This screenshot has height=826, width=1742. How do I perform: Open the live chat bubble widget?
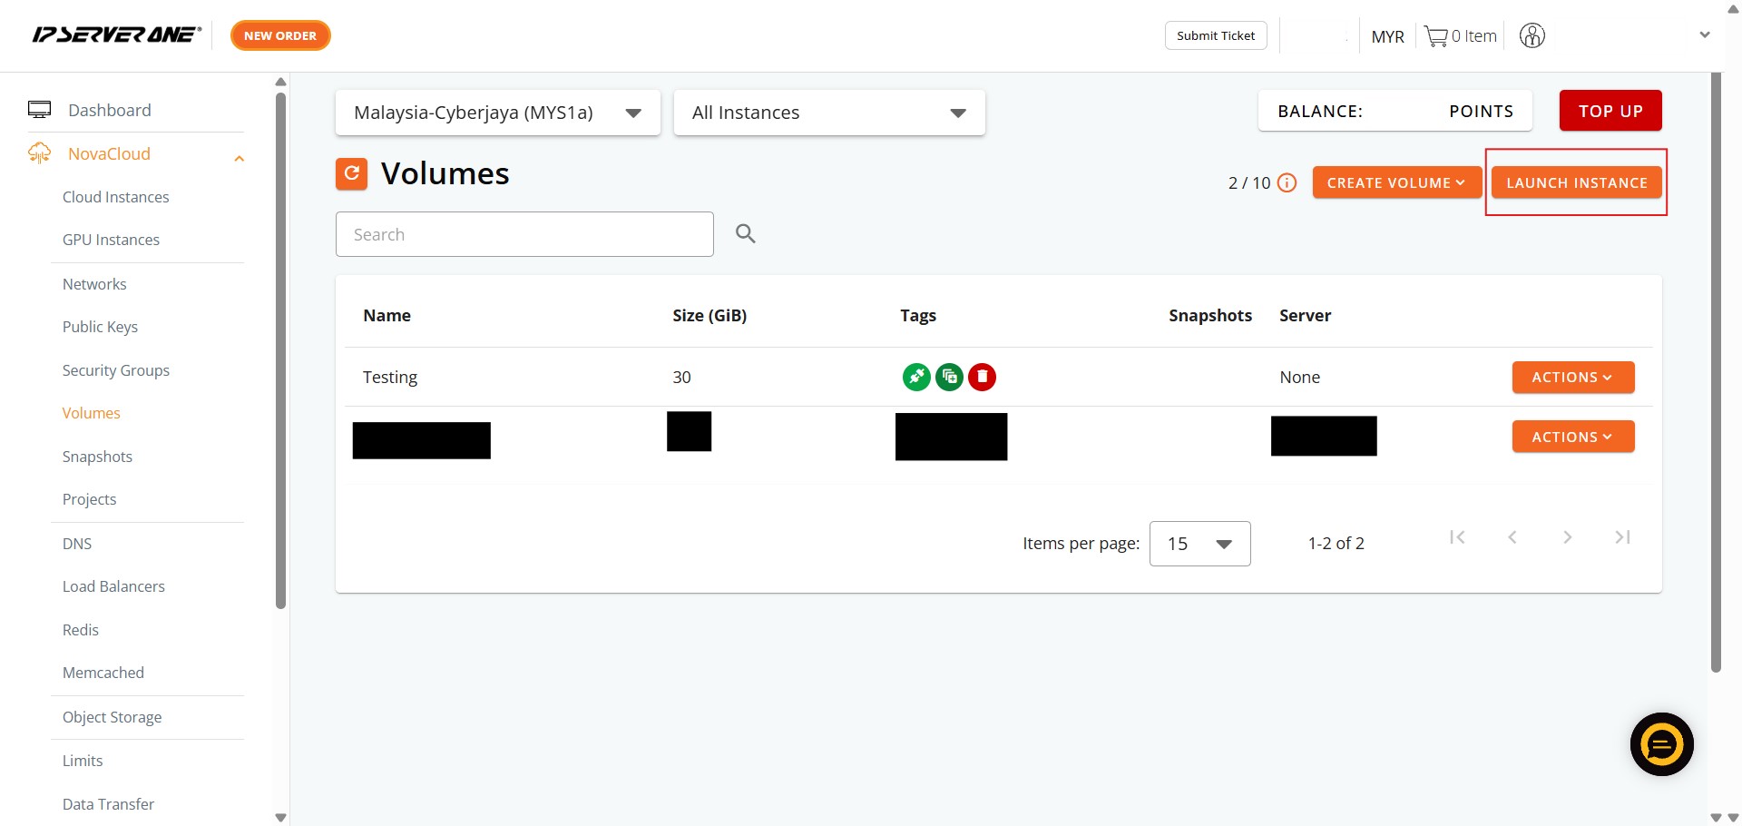click(1661, 744)
